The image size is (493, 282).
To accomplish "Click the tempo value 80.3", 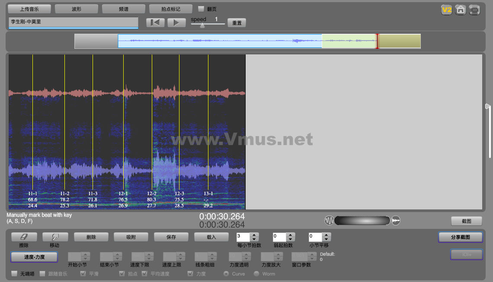I will pos(151,200).
